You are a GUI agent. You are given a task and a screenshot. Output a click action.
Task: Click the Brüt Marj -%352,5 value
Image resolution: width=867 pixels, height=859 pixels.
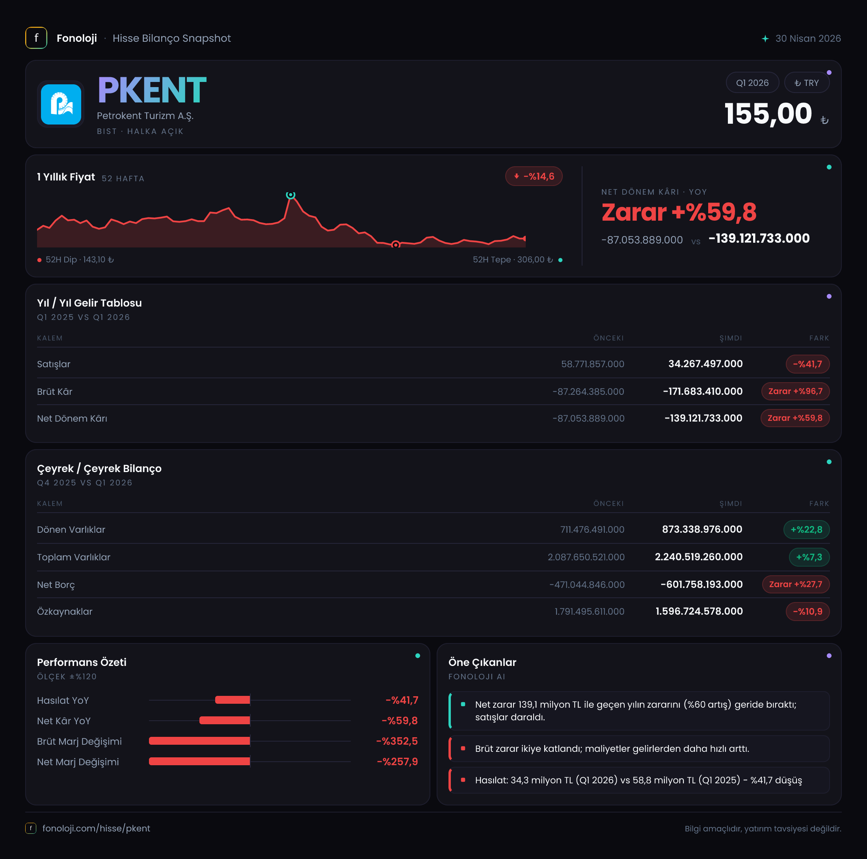pos(397,741)
